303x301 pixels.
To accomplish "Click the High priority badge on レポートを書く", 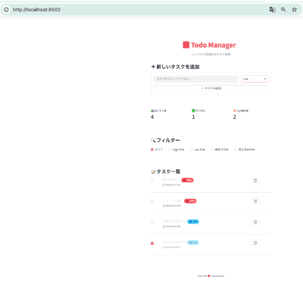I will (x=190, y=201).
